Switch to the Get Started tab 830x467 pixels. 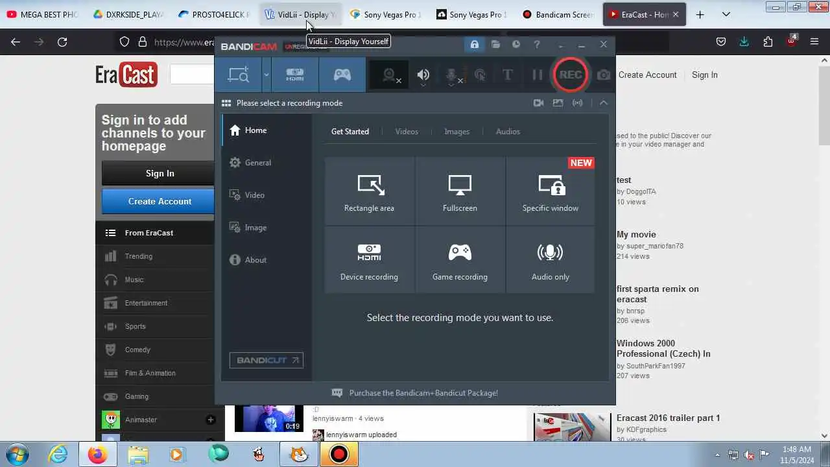tap(350, 132)
